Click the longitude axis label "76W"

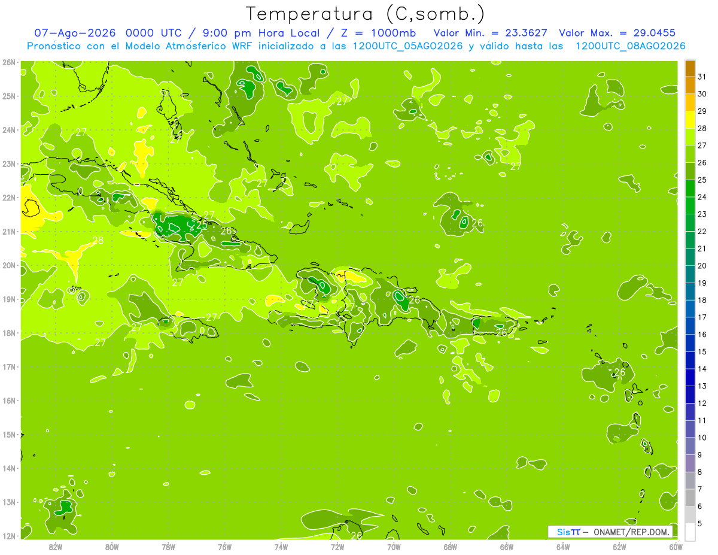[x=225, y=547]
